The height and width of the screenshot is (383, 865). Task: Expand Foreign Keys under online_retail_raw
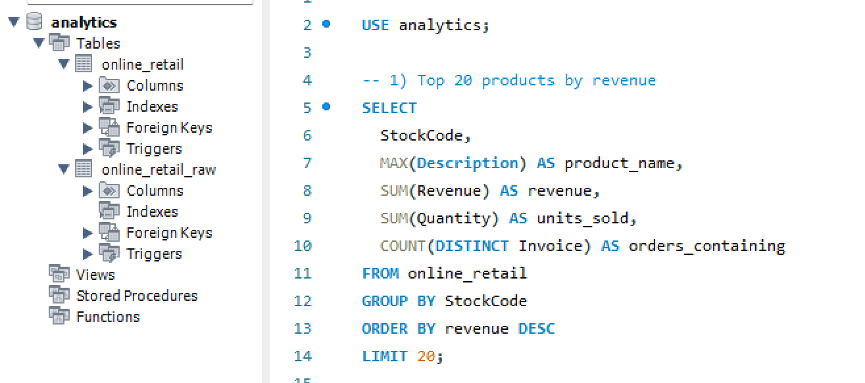coord(88,233)
